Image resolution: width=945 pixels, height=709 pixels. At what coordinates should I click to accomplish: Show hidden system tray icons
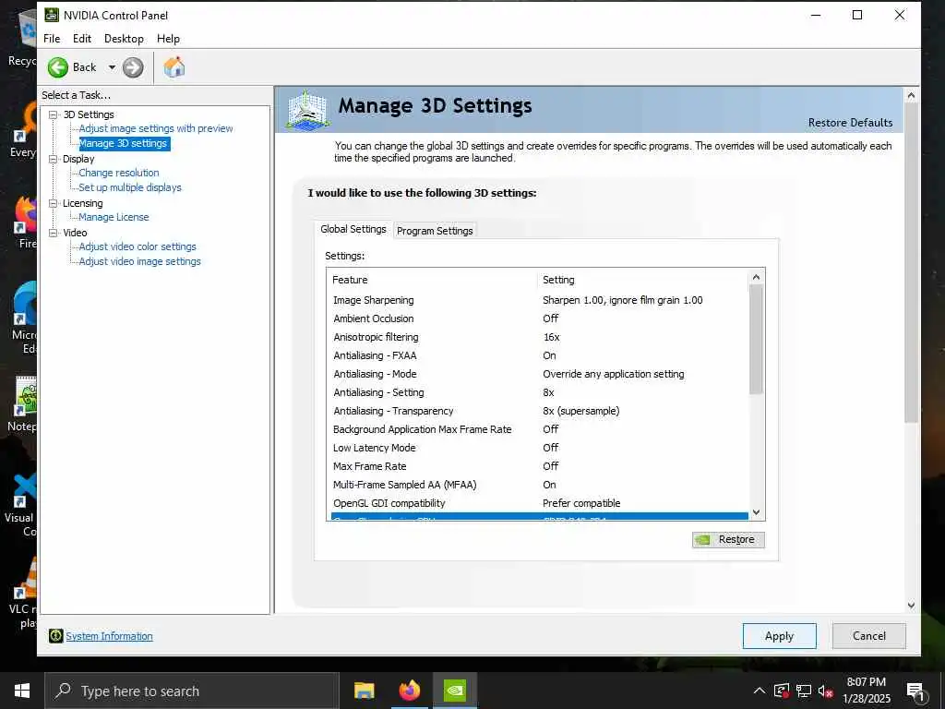tap(760, 691)
